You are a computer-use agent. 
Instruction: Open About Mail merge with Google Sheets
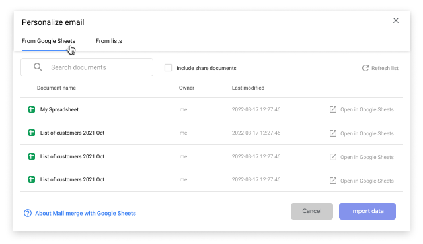(x=85, y=213)
